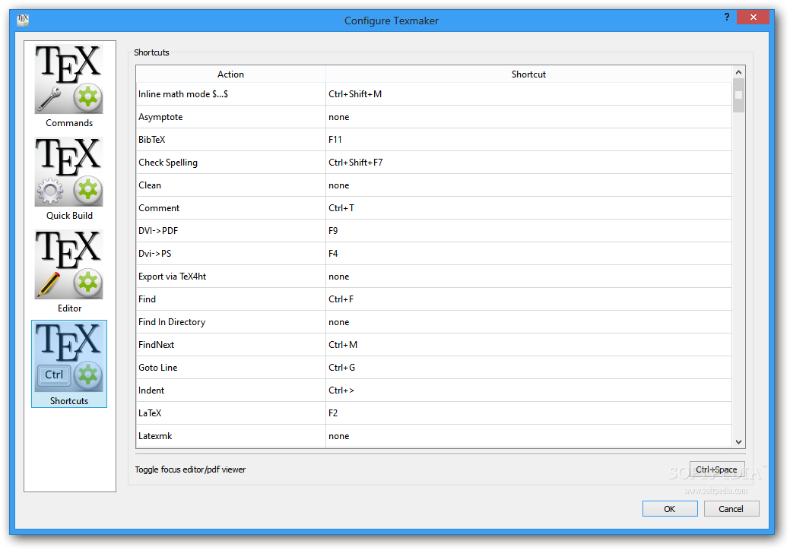Viewport: 790px width, 550px height.
Task: Select the Asymptote action row
Action: pos(230,117)
